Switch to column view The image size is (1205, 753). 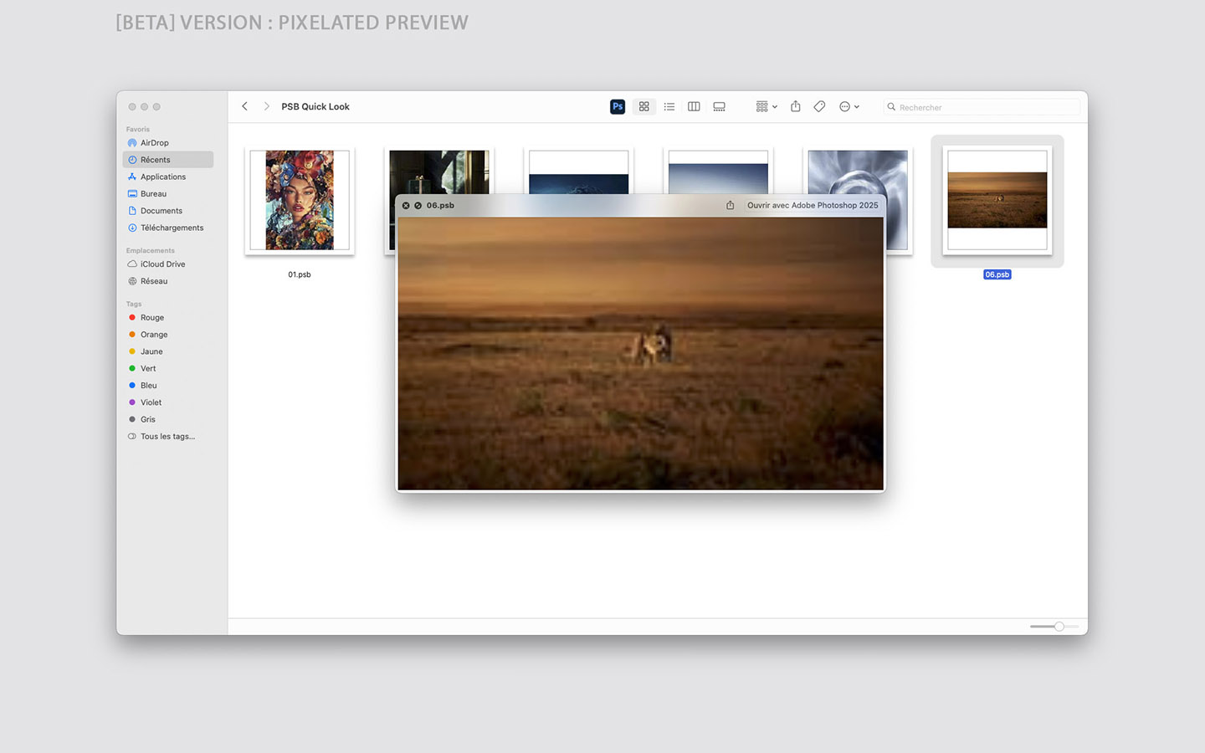click(694, 106)
